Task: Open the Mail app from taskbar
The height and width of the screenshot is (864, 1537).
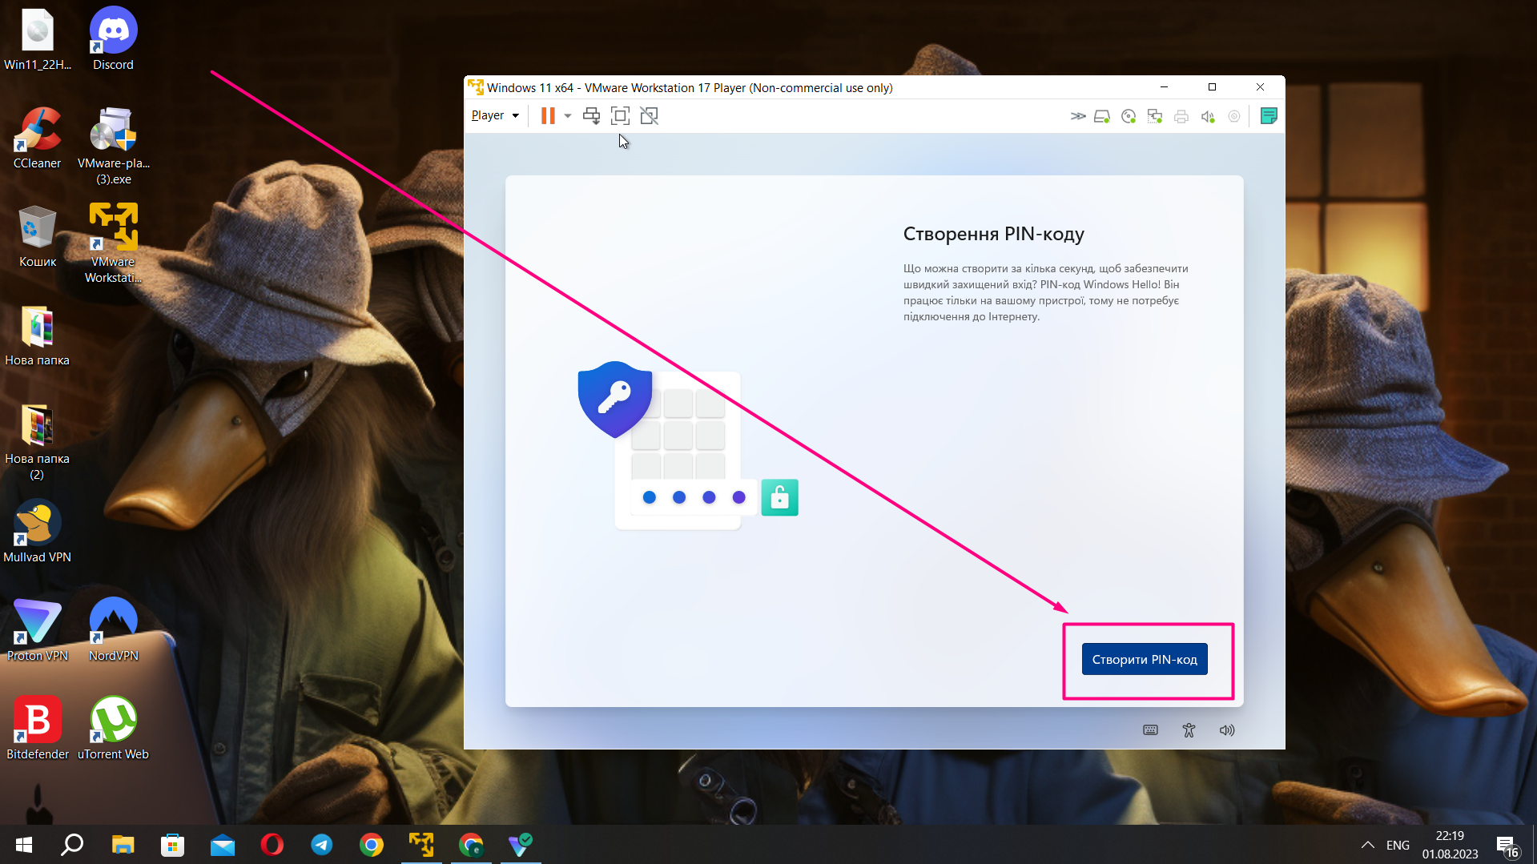Action: click(x=223, y=845)
